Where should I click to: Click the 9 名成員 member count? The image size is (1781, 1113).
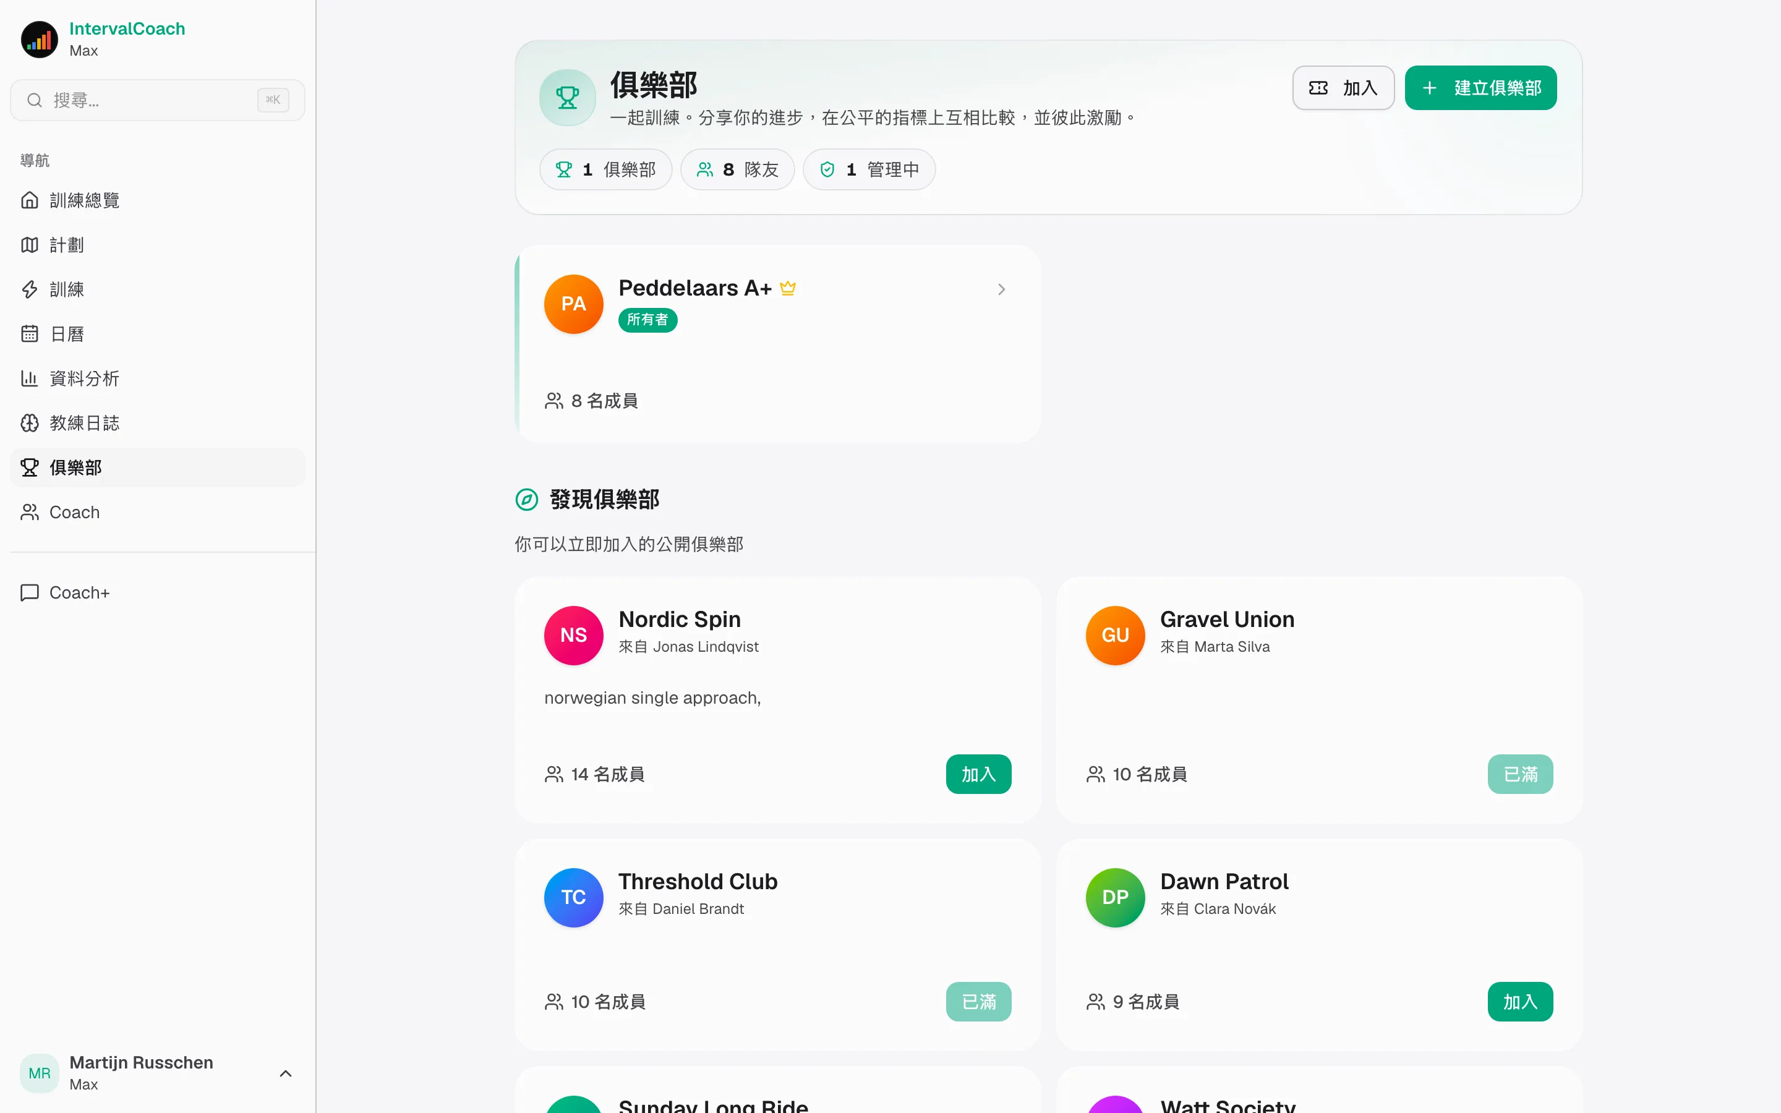(x=1133, y=1002)
